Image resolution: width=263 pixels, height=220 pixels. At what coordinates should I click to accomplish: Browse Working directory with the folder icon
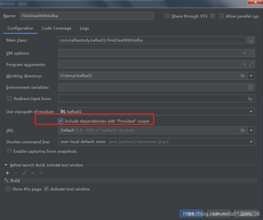(x=243, y=76)
